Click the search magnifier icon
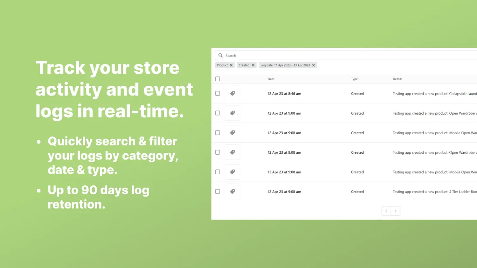 220,55
